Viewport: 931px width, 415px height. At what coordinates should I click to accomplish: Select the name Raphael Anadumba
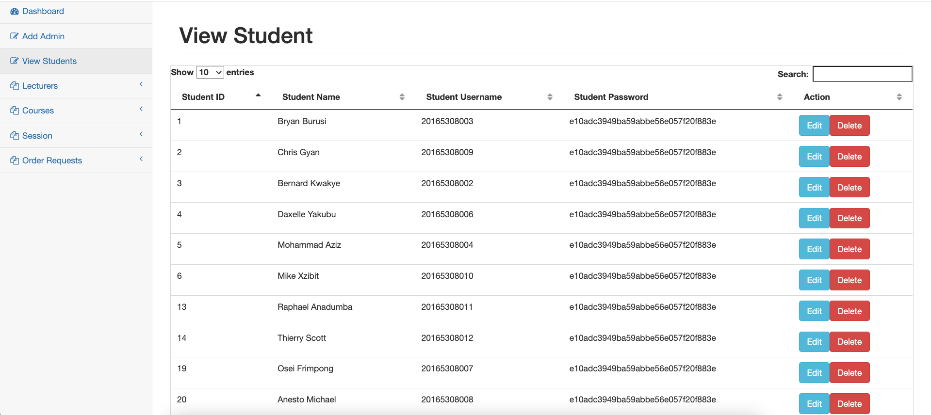tap(315, 307)
